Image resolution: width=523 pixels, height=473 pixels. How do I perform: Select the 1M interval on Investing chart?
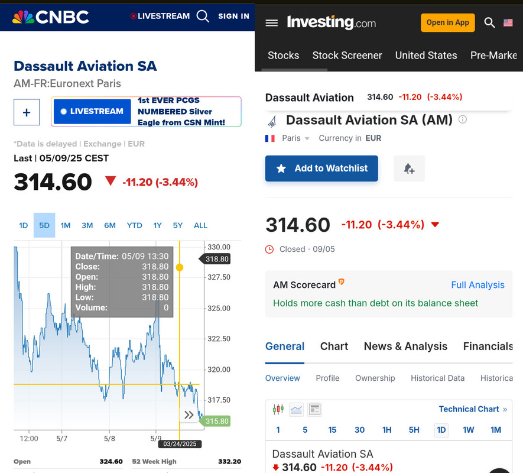coord(496,430)
